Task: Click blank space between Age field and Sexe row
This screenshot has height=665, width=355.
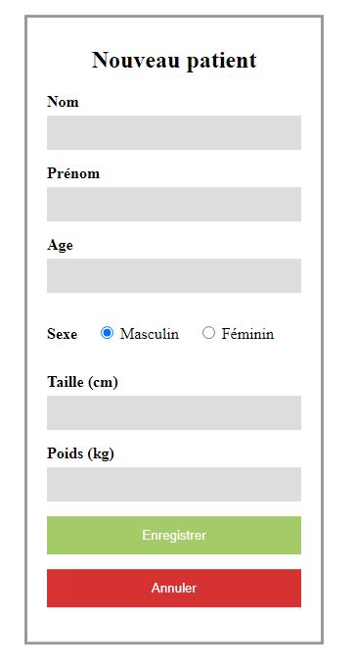Action: [174, 309]
